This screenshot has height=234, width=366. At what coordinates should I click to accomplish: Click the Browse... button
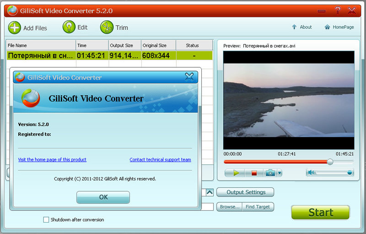point(230,207)
